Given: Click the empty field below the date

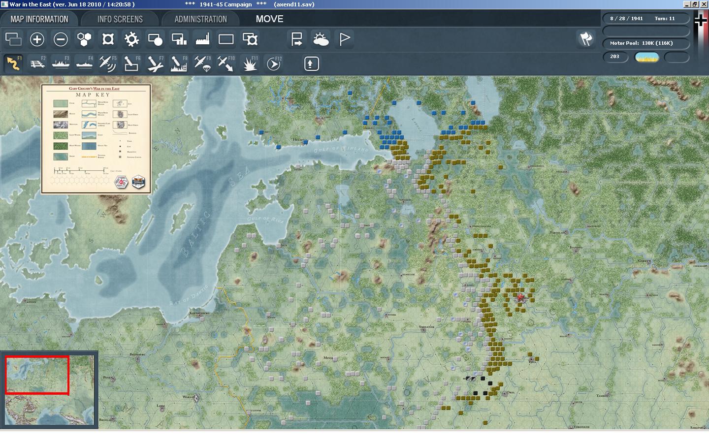Looking at the screenshot, I should tap(646, 31).
